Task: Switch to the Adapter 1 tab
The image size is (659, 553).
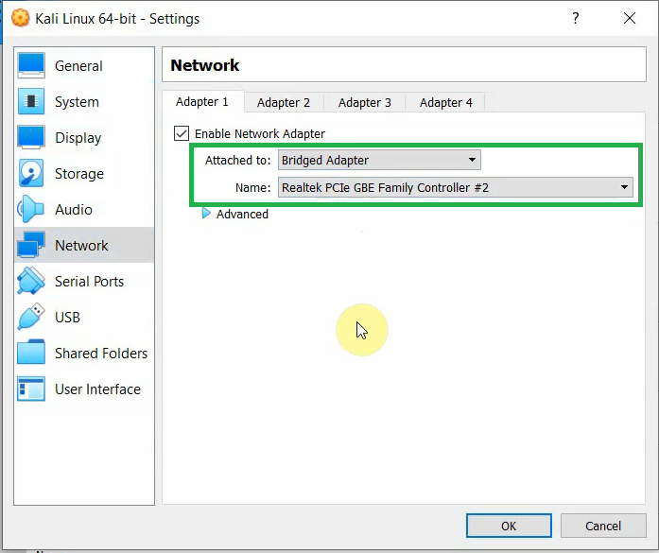Action: pos(201,102)
